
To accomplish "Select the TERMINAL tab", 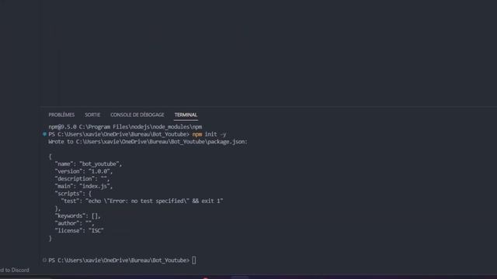I will click(186, 115).
